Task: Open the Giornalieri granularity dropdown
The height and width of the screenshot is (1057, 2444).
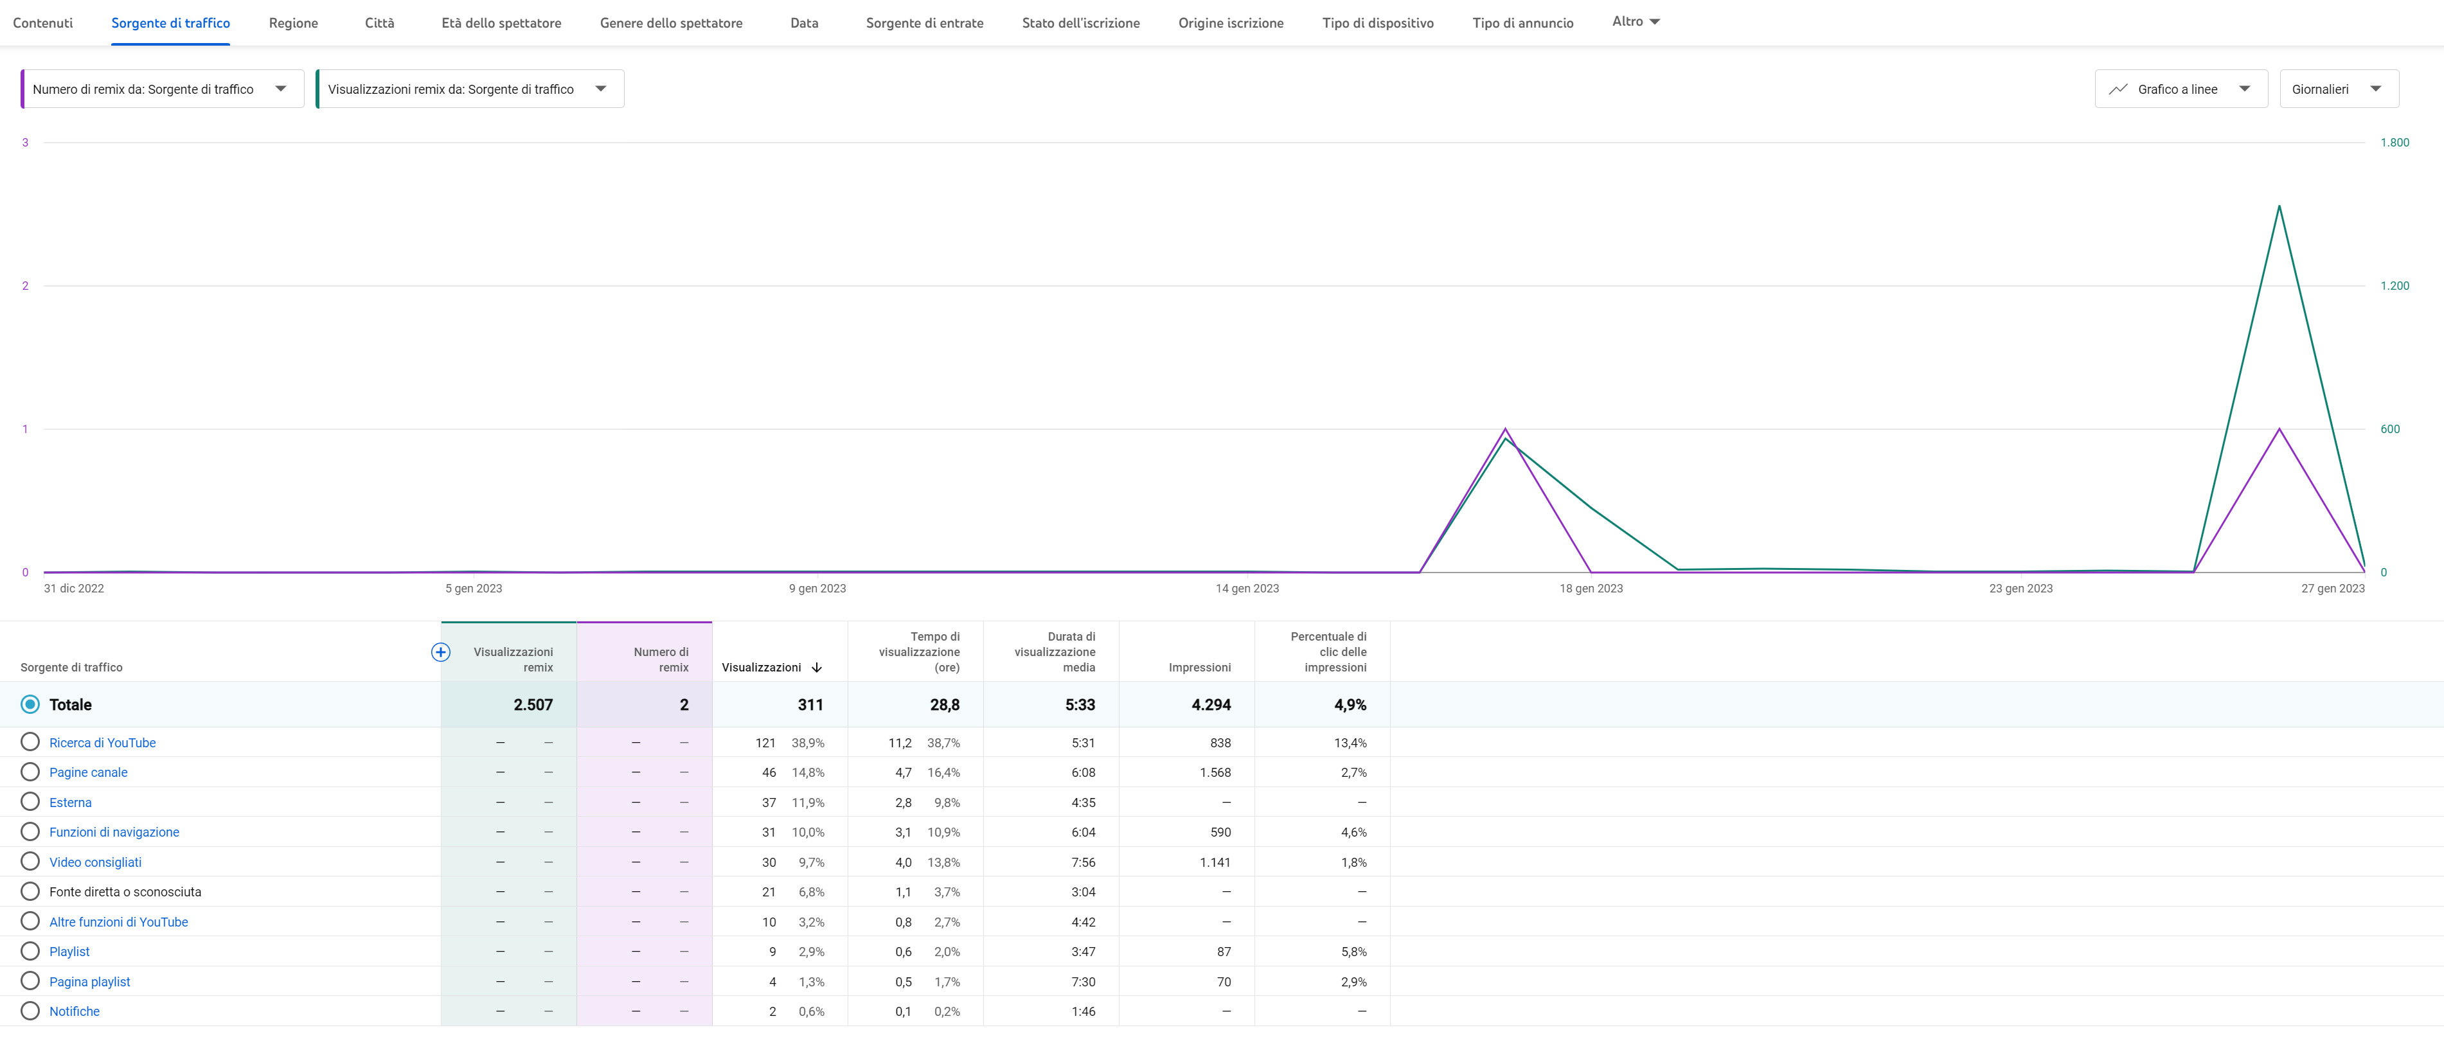Action: pos(2339,89)
